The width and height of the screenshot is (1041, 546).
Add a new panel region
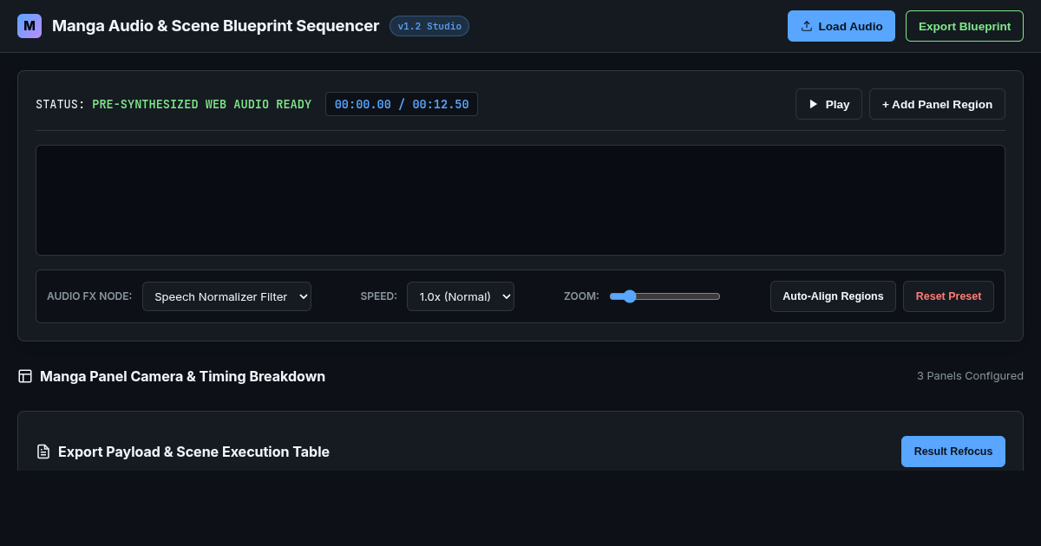[x=937, y=104]
